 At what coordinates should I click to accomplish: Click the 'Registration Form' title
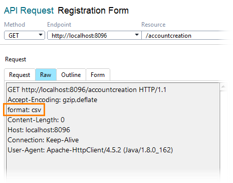(x=93, y=11)
